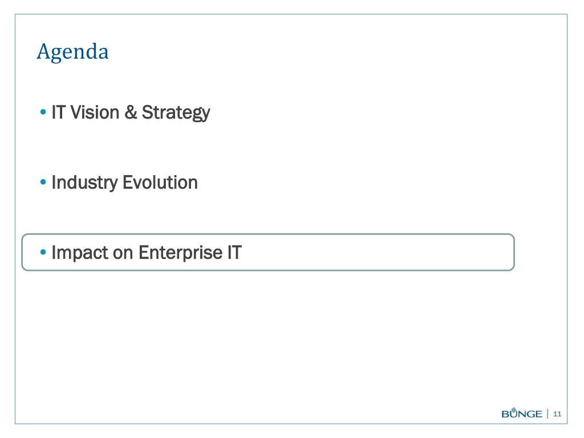Select the bullet dot before Industry Evolution

[43, 182]
